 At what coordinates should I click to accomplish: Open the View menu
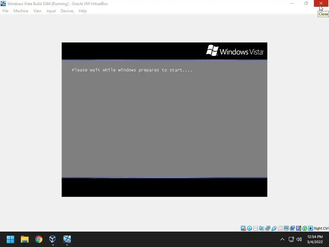(37, 11)
